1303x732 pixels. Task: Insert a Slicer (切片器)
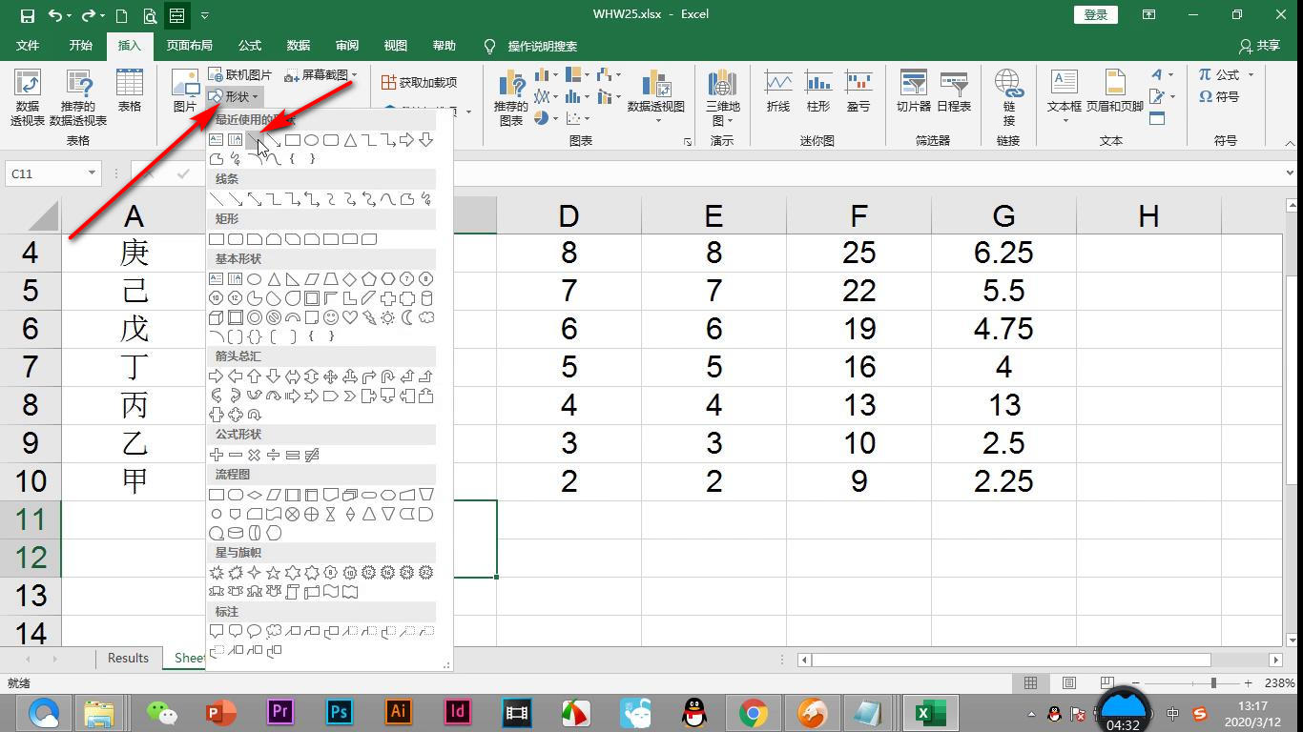913,92
